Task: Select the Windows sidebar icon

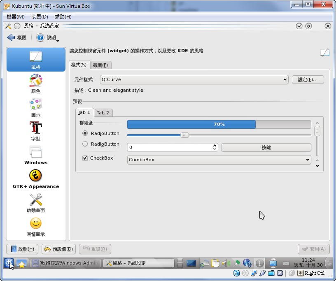Action: [x=35, y=155]
